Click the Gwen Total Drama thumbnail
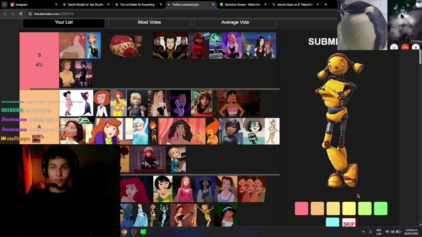This screenshot has width=422, height=237. click(254, 131)
